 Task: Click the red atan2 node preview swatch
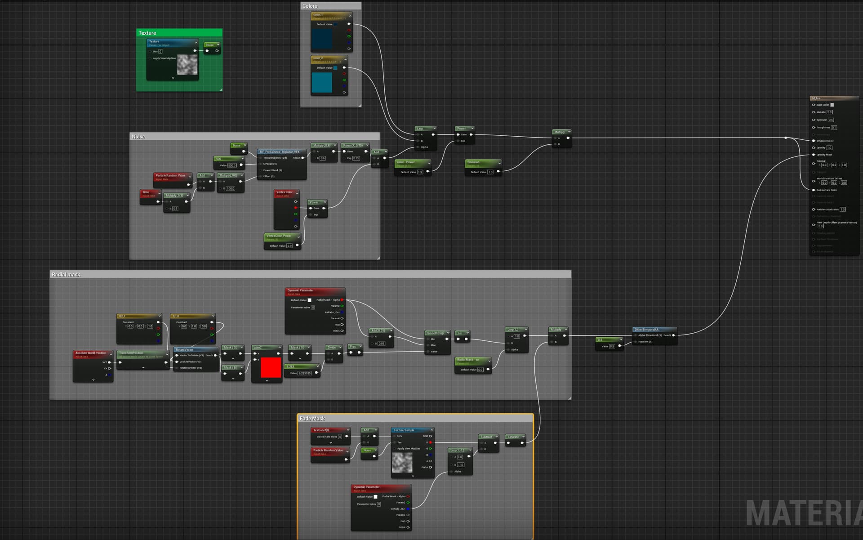tap(271, 368)
